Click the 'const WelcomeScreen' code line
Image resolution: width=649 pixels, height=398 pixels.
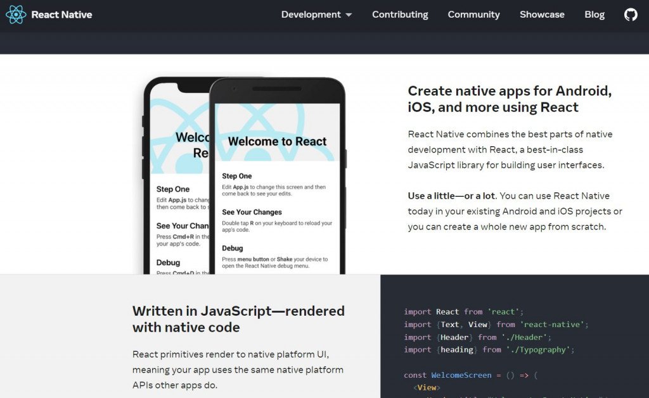[470, 375]
